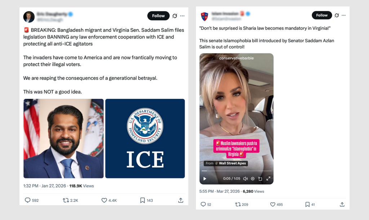Follow the right post's author
The image size is (369, 220).
click(322, 15)
